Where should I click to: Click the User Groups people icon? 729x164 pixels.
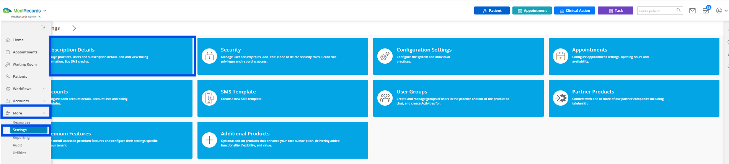click(385, 98)
